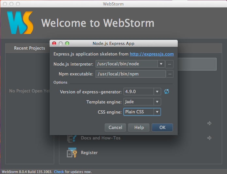This screenshot has height=174, width=227.
Task: Click the Options section label
Action: 60,82
